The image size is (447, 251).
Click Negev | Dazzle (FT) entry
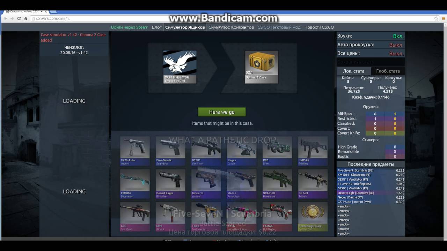(x=371, y=197)
